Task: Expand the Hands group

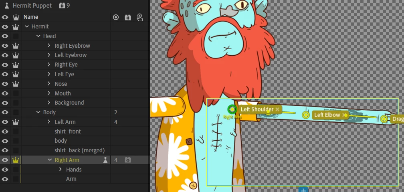Action: click(x=61, y=170)
